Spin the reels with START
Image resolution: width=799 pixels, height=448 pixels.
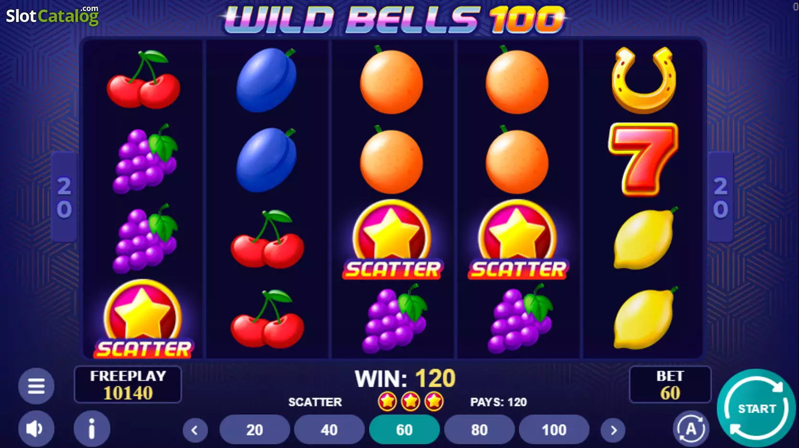(756, 408)
